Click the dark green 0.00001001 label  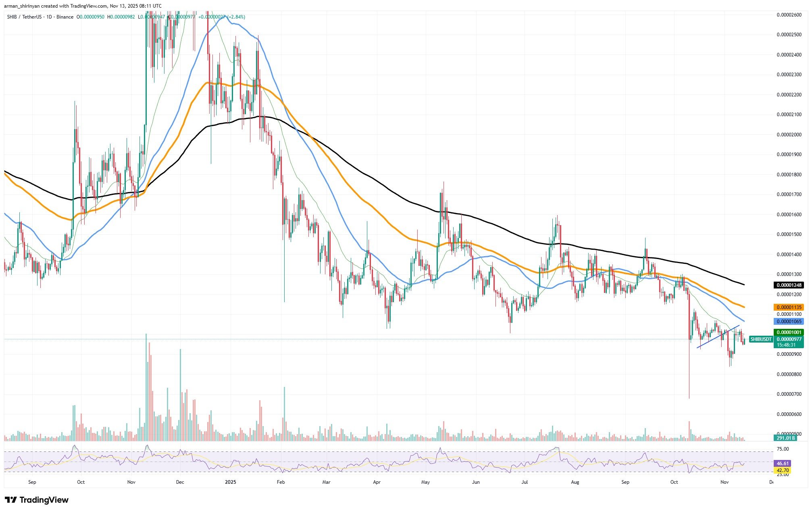pyautogui.click(x=788, y=332)
